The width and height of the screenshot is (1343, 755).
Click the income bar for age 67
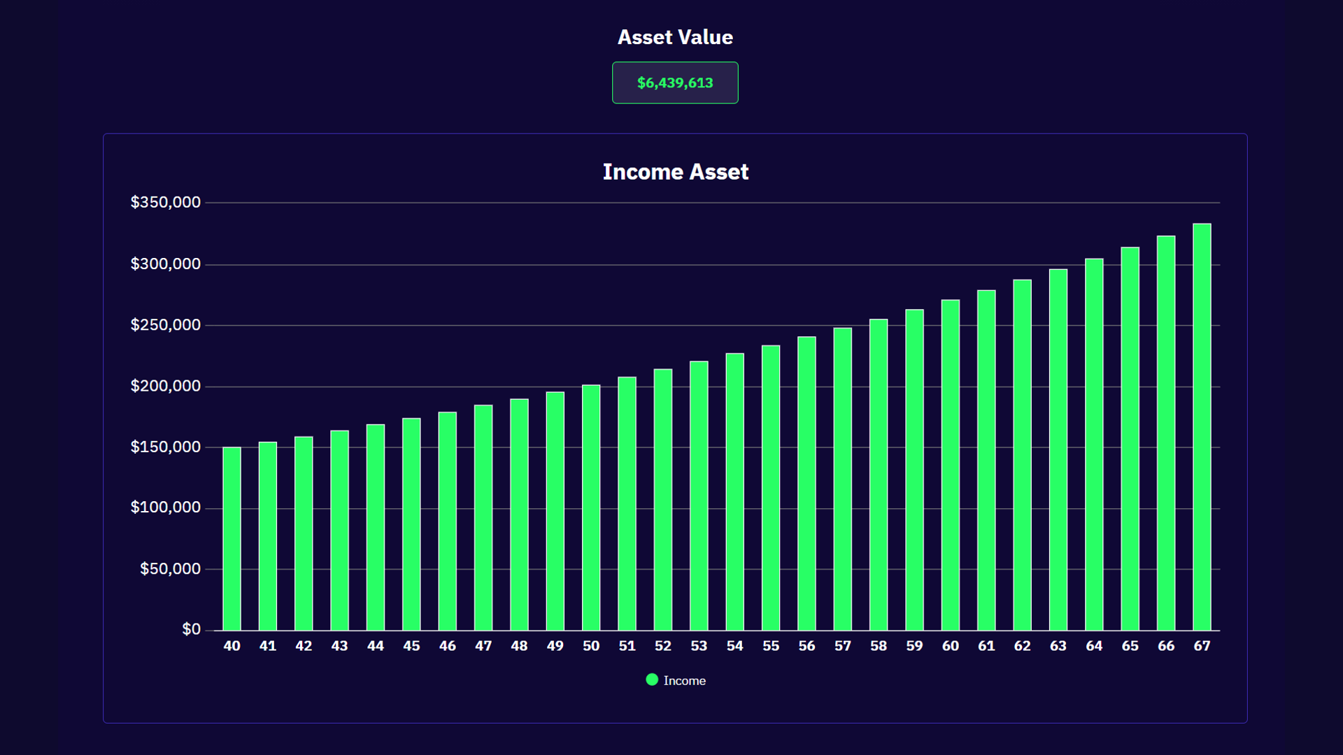point(1202,426)
